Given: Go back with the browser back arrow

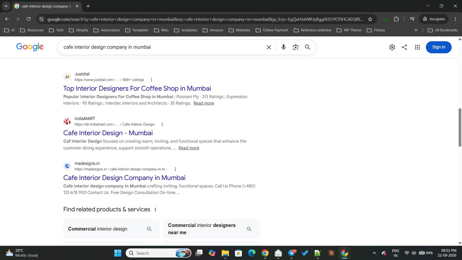Looking at the screenshot, I should click(7, 19).
